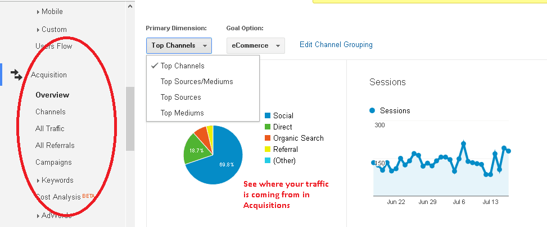Image resolution: width=547 pixels, height=227 pixels.
Task: Open the eCommerce Goal Option dropdown
Action: pos(256,45)
